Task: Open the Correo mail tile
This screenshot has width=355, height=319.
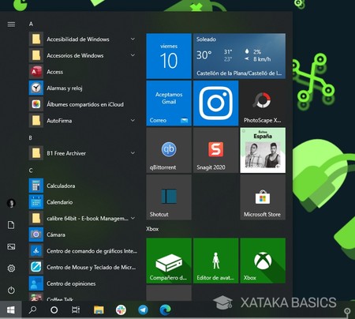Action: [169, 103]
